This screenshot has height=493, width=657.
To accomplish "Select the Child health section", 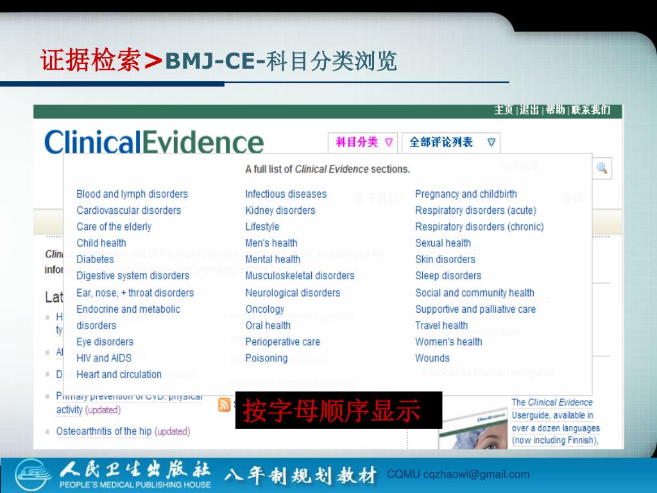I will tap(101, 243).
